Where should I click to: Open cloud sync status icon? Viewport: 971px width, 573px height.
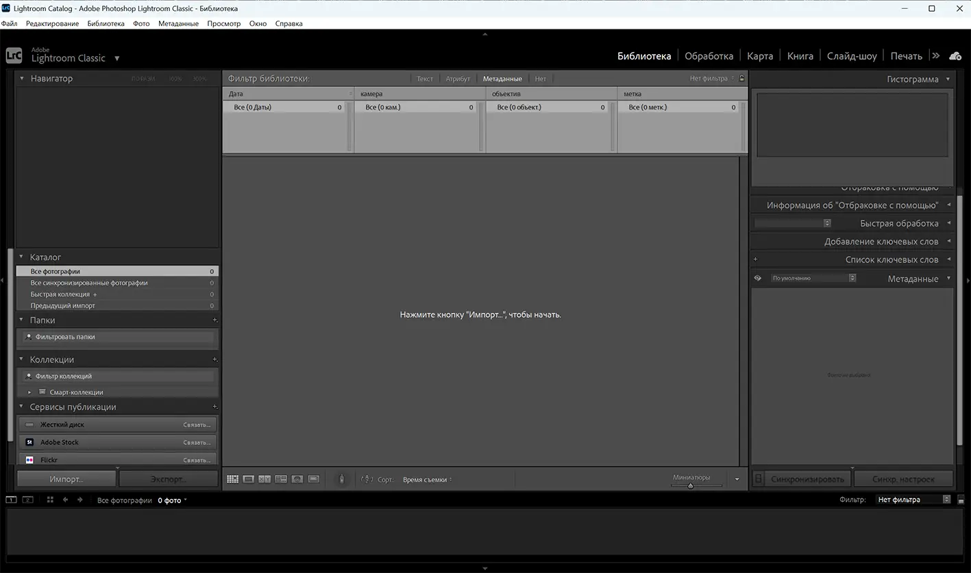coord(955,56)
